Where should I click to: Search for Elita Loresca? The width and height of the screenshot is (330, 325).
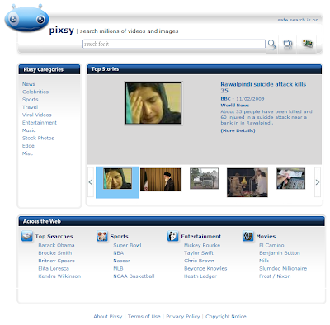[54, 268]
